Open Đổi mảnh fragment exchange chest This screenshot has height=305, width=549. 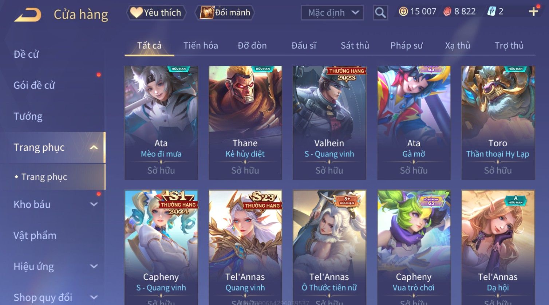(x=225, y=13)
